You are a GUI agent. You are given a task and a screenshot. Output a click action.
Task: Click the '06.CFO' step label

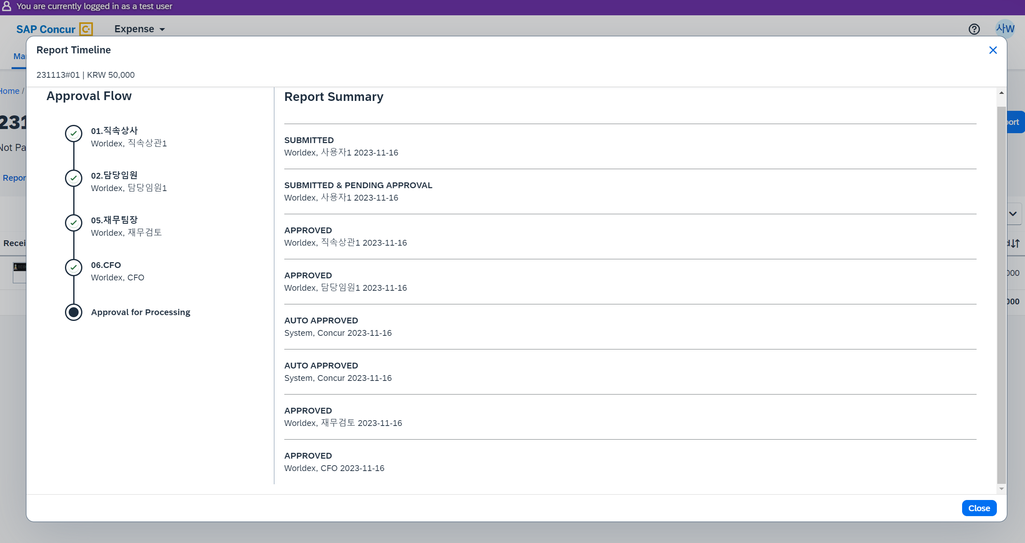click(x=106, y=265)
